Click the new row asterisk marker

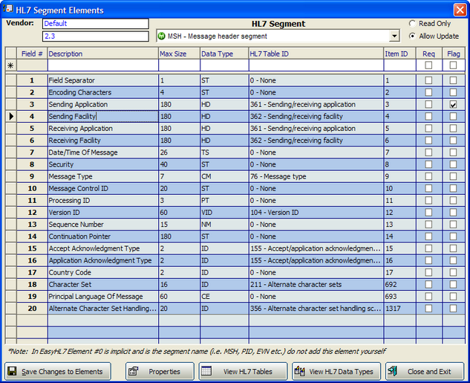(x=10, y=65)
